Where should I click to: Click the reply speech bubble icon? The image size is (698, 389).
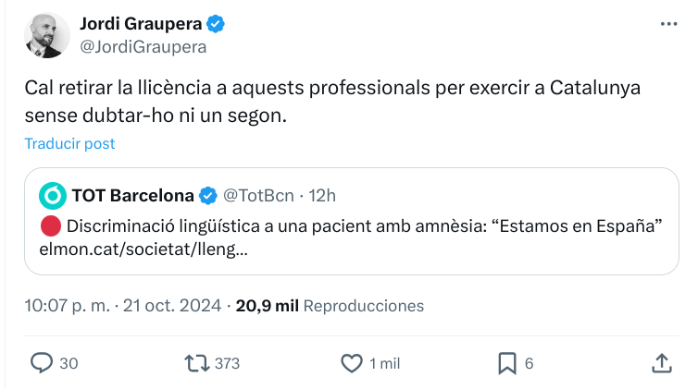click(x=44, y=363)
